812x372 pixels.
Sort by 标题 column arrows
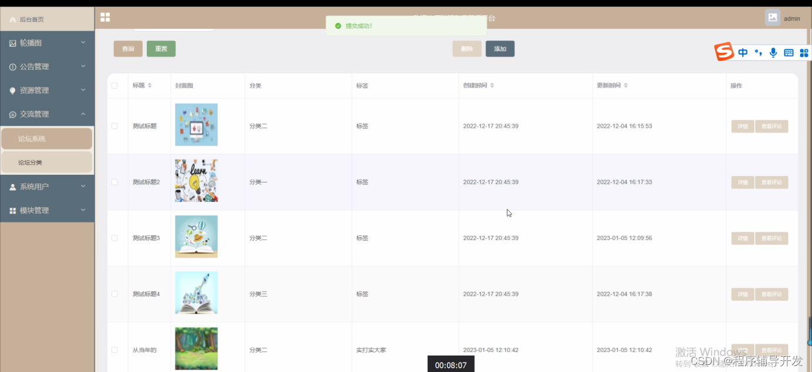coord(150,86)
